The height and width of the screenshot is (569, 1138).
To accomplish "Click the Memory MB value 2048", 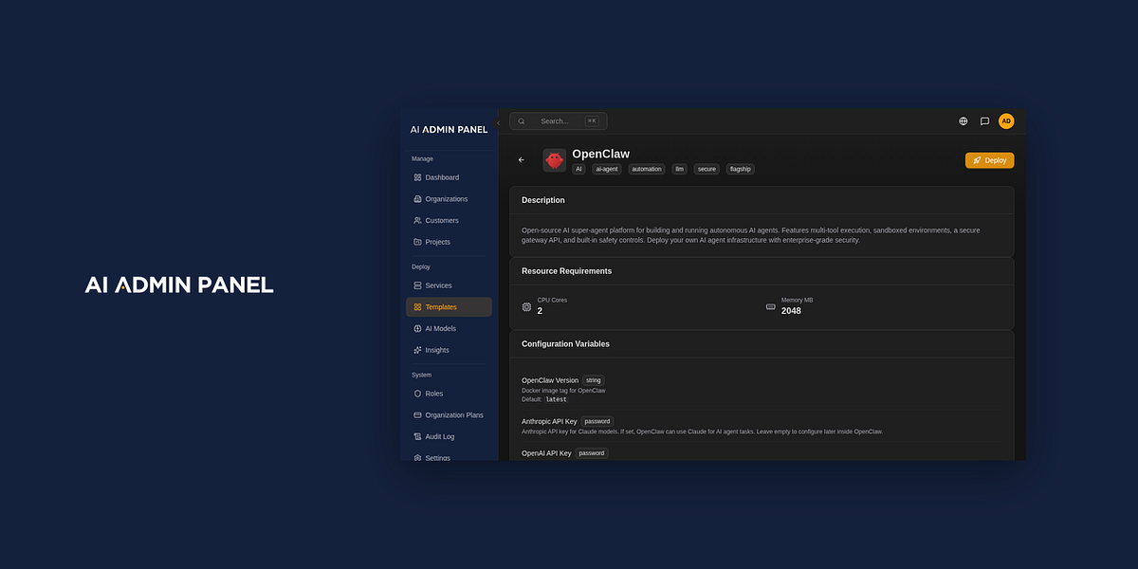I will click(x=791, y=311).
